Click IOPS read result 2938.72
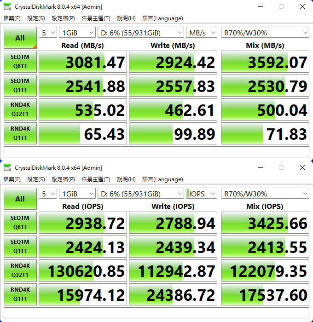 [83, 223]
